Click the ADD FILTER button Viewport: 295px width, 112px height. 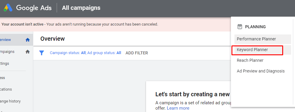point(137,53)
